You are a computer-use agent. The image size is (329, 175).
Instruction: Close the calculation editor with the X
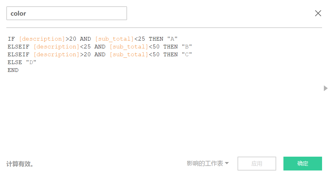[318, 13]
